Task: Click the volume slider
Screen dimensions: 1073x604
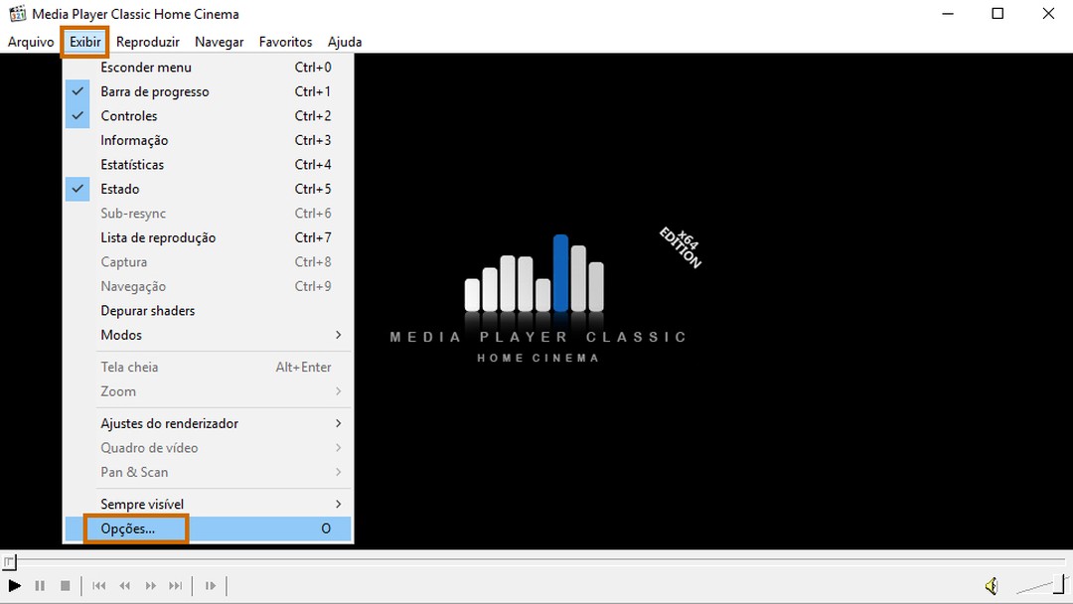Action: tap(1039, 586)
